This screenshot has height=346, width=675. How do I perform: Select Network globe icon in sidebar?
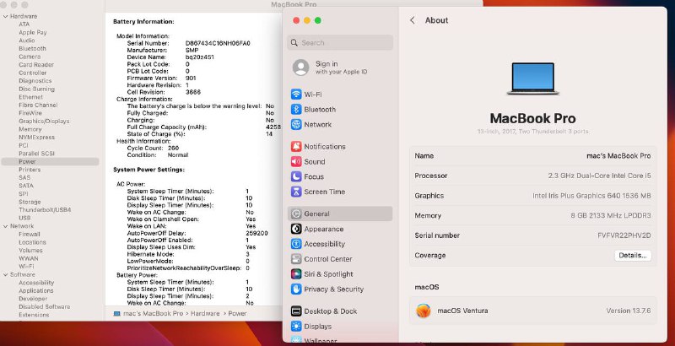coord(296,124)
